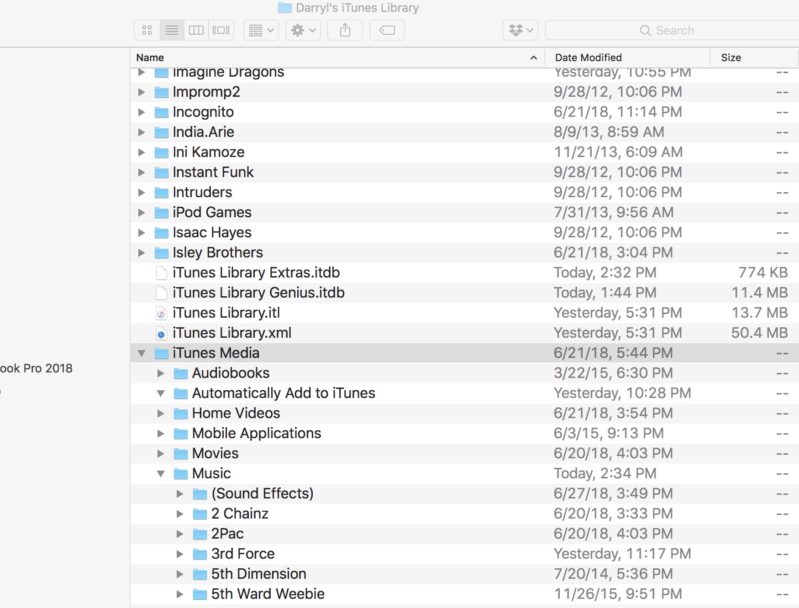799x608 pixels.
Task: Click the Home Videos folder icon
Action: coord(181,414)
